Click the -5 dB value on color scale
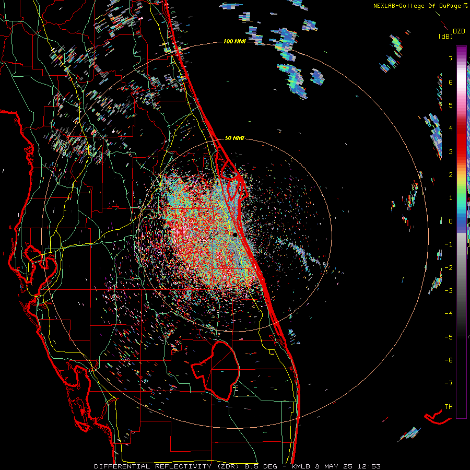The image size is (470, 470). coord(449,337)
